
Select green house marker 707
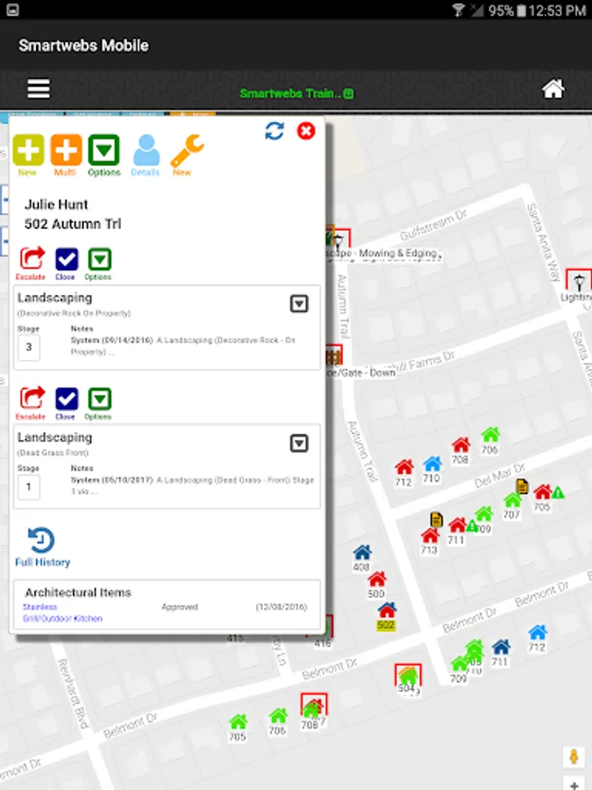point(512,499)
